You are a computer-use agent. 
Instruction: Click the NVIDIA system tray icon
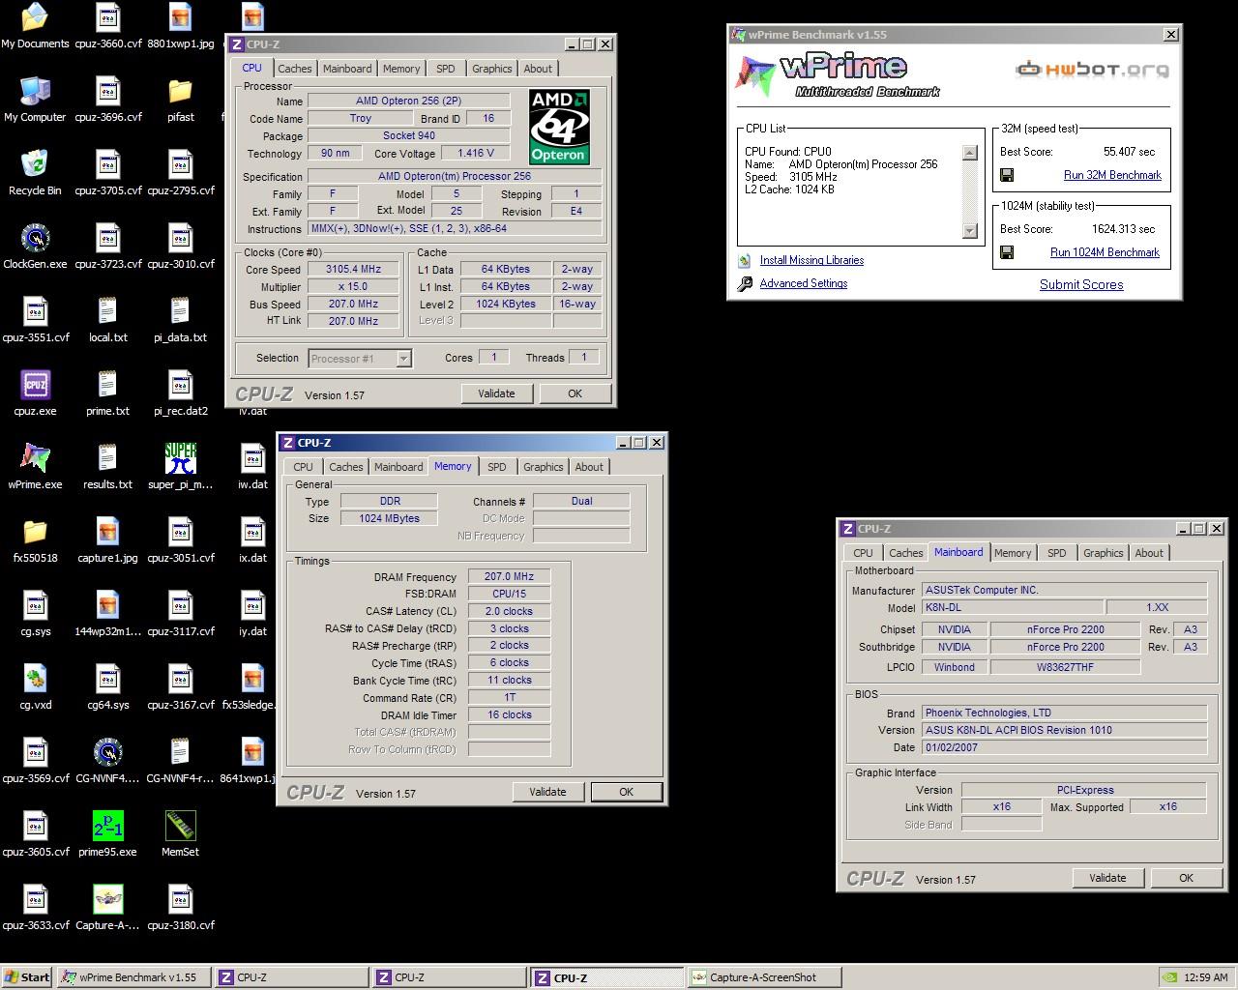[x=1169, y=977]
